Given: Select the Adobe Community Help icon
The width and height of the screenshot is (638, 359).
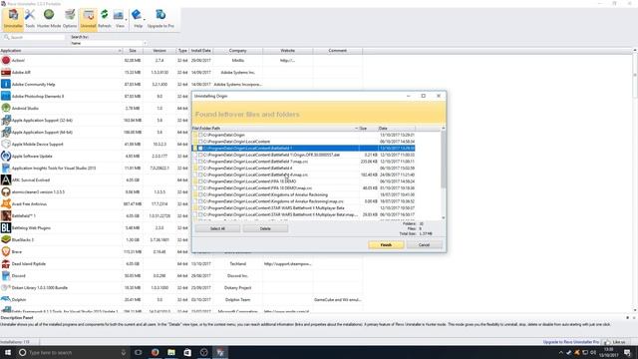Looking at the screenshot, I should click(x=6, y=84).
